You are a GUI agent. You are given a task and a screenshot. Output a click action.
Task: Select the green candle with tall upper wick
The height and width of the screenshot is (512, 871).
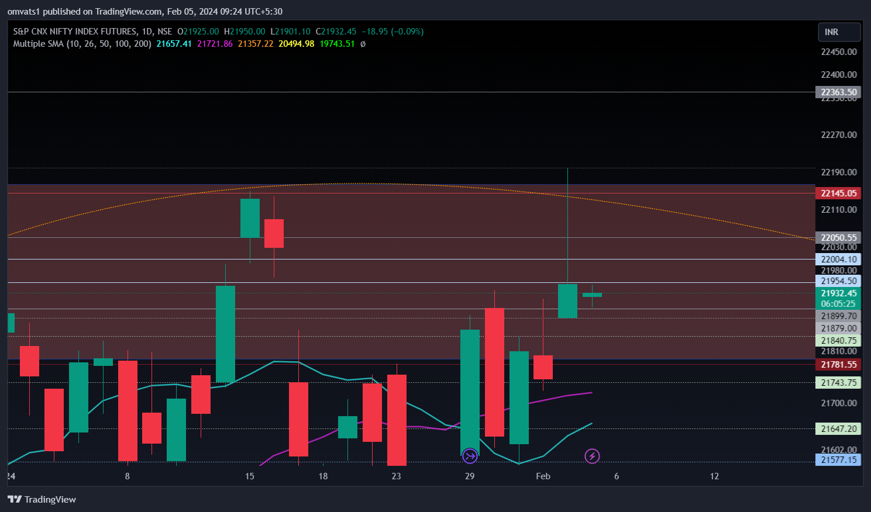[x=567, y=301]
